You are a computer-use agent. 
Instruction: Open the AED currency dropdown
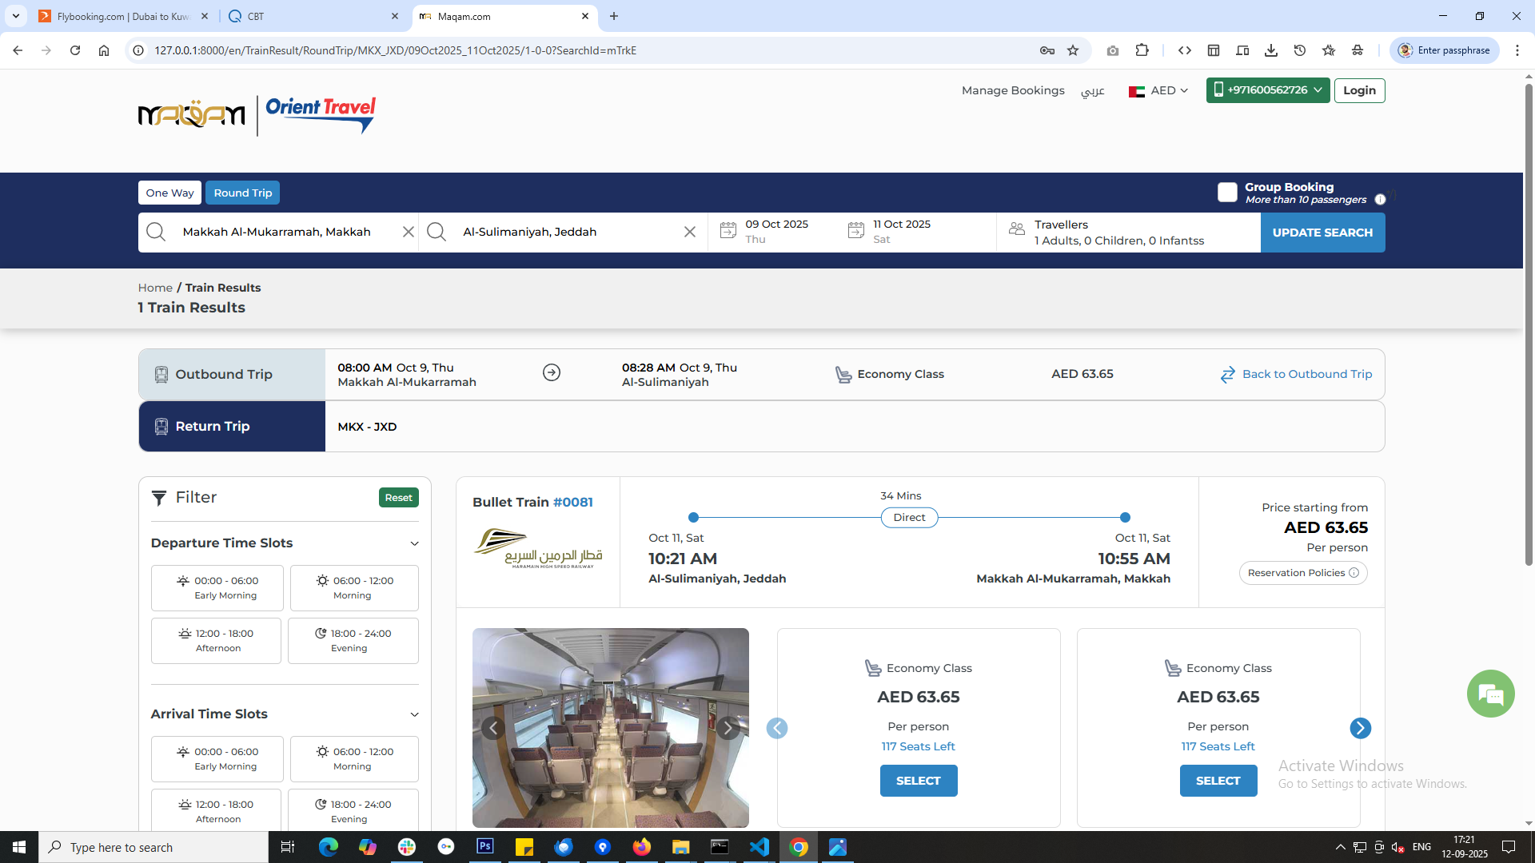point(1158,91)
